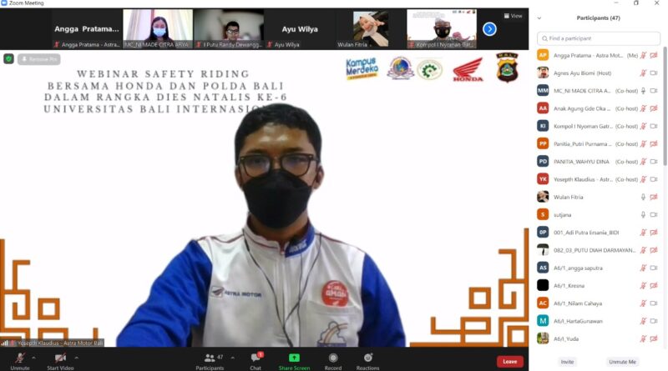
Task: Click black avatar for A6/1_Kresna
Action: click(x=543, y=285)
